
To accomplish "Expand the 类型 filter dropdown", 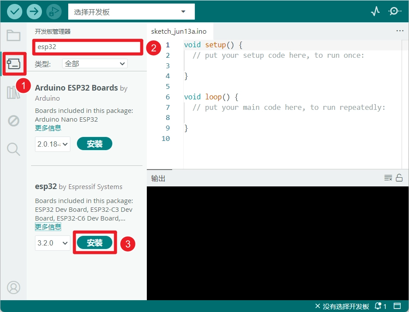I will [95, 64].
